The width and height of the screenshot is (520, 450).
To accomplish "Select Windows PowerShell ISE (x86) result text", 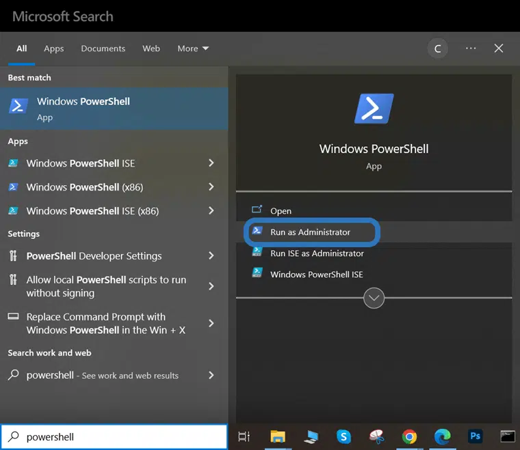I will click(x=92, y=211).
